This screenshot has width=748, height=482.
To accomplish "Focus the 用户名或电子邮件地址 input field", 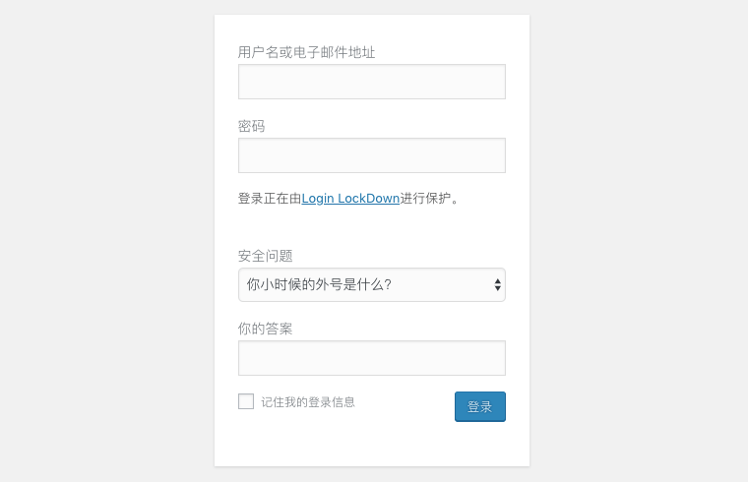I will [372, 82].
